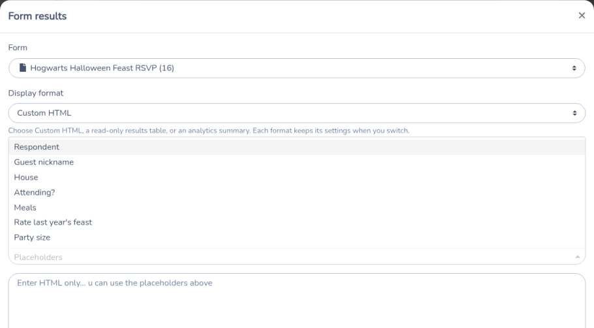Click the Form field label
Viewport: 594px width, 328px height.
(18, 48)
